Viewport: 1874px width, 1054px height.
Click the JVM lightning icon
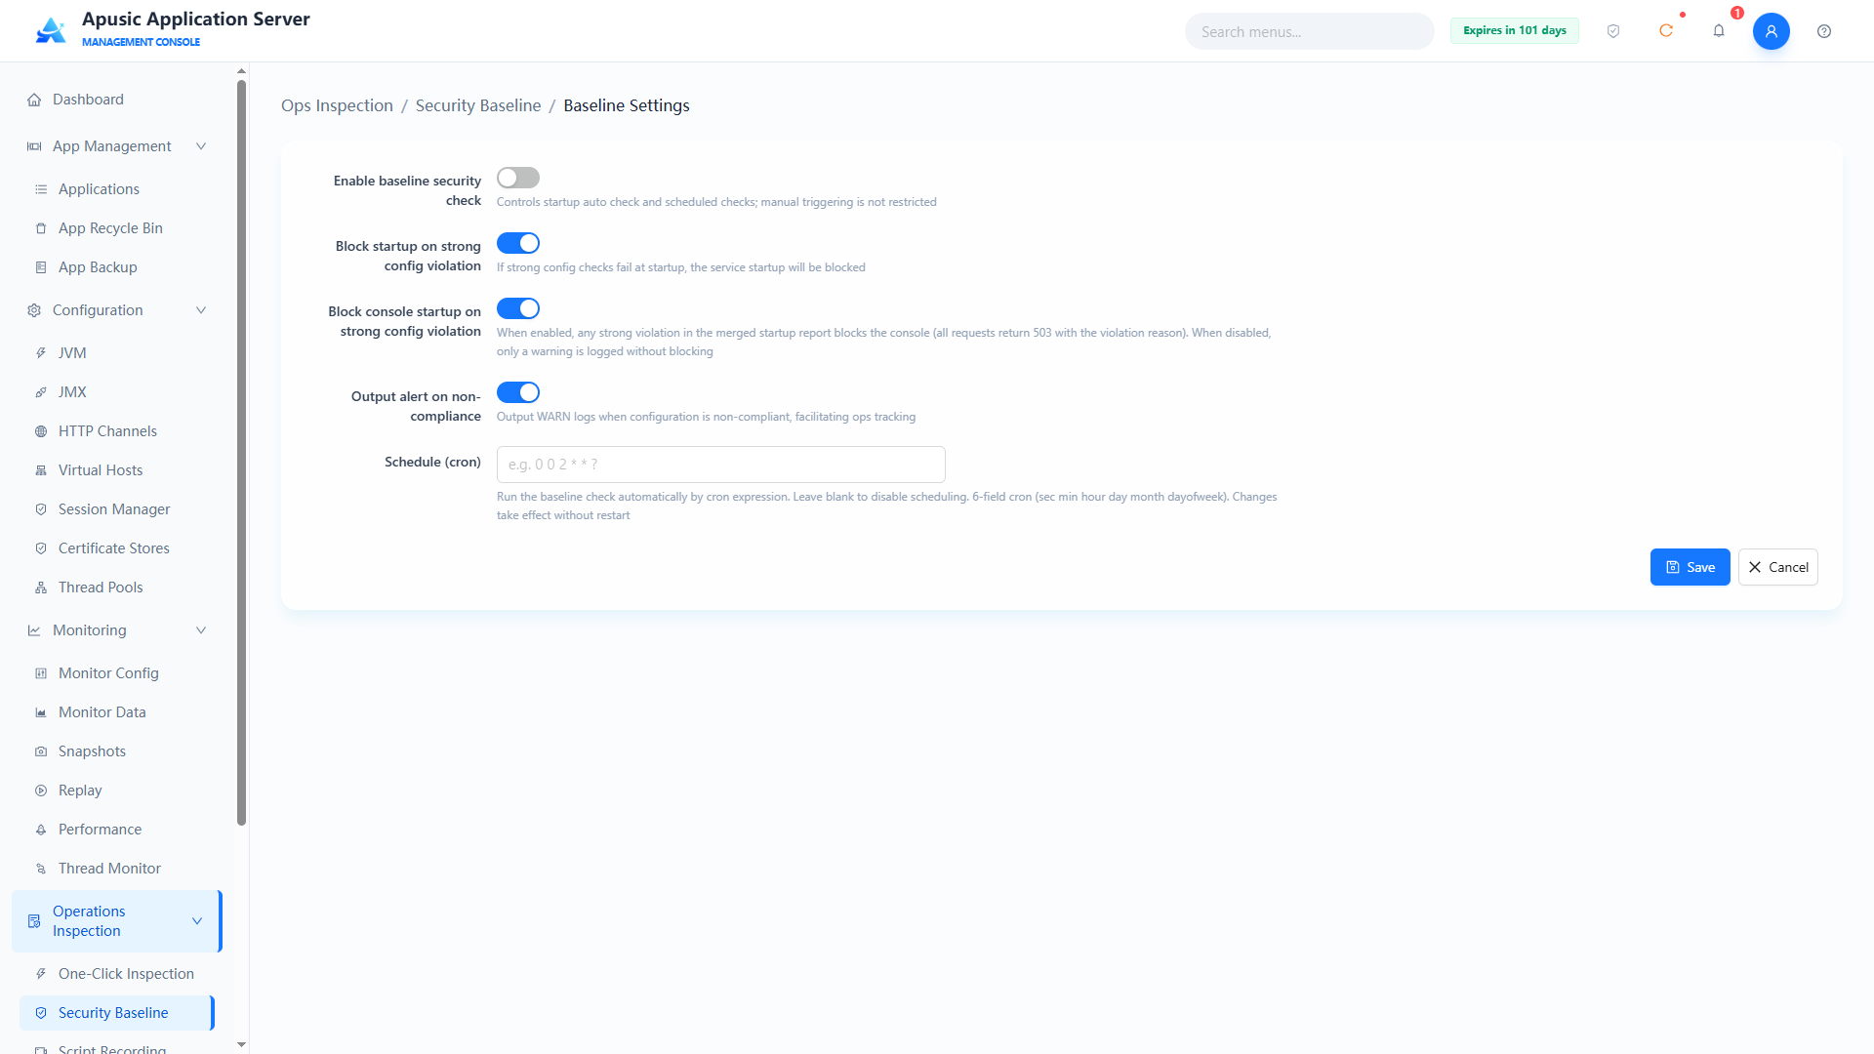(x=41, y=353)
